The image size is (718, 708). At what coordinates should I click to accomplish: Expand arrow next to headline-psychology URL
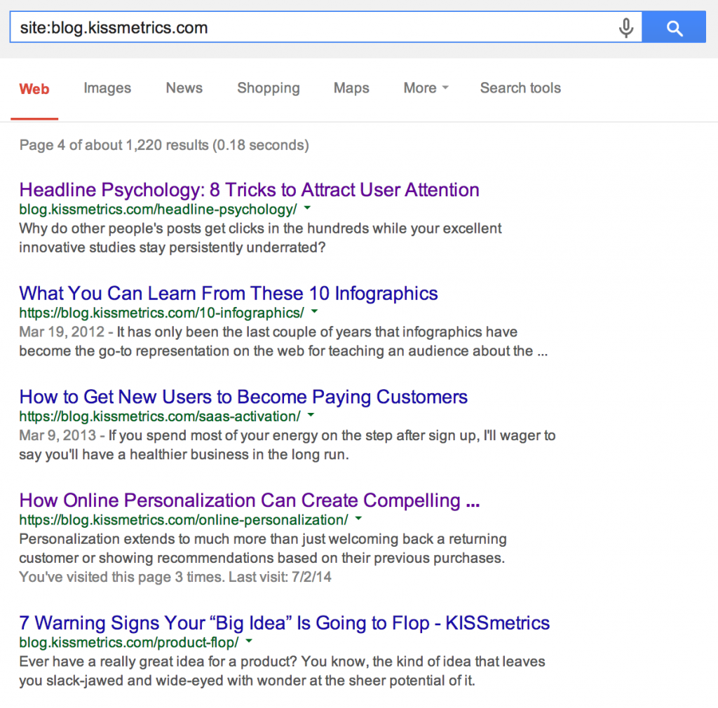click(x=308, y=208)
